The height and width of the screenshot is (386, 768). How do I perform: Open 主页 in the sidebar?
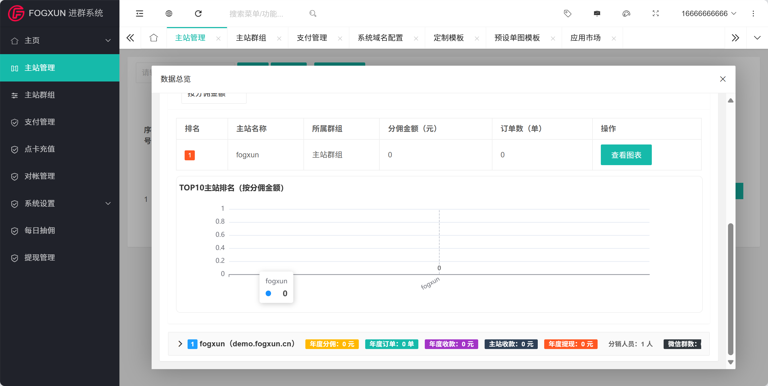(60, 40)
